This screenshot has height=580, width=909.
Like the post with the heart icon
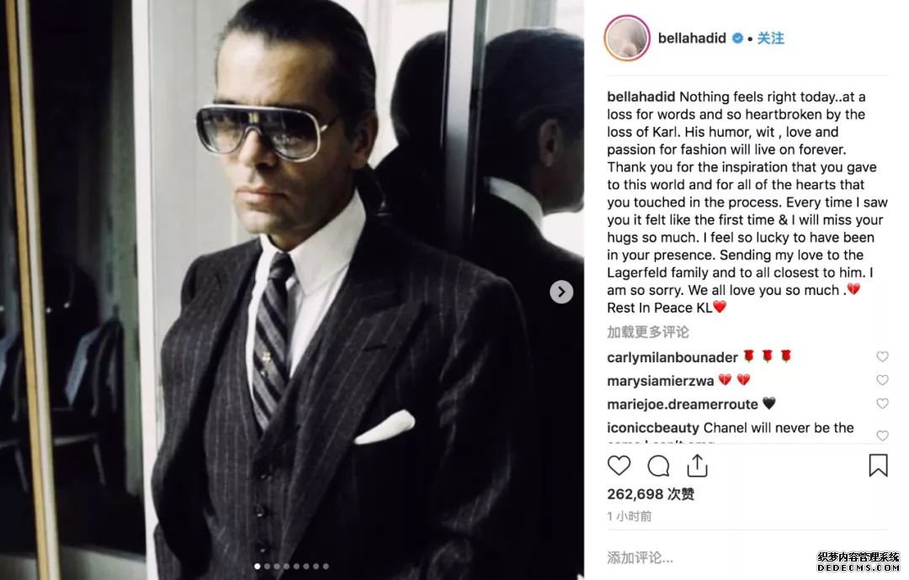pyautogui.click(x=619, y=466)
